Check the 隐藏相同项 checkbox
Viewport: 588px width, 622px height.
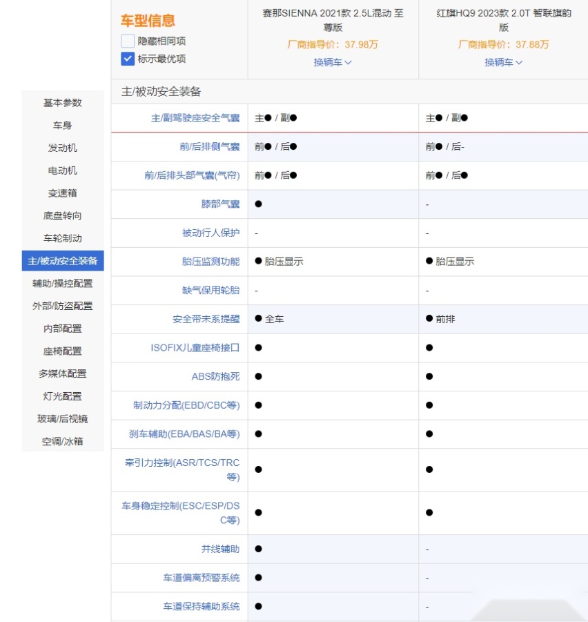(x=128, y=41)
